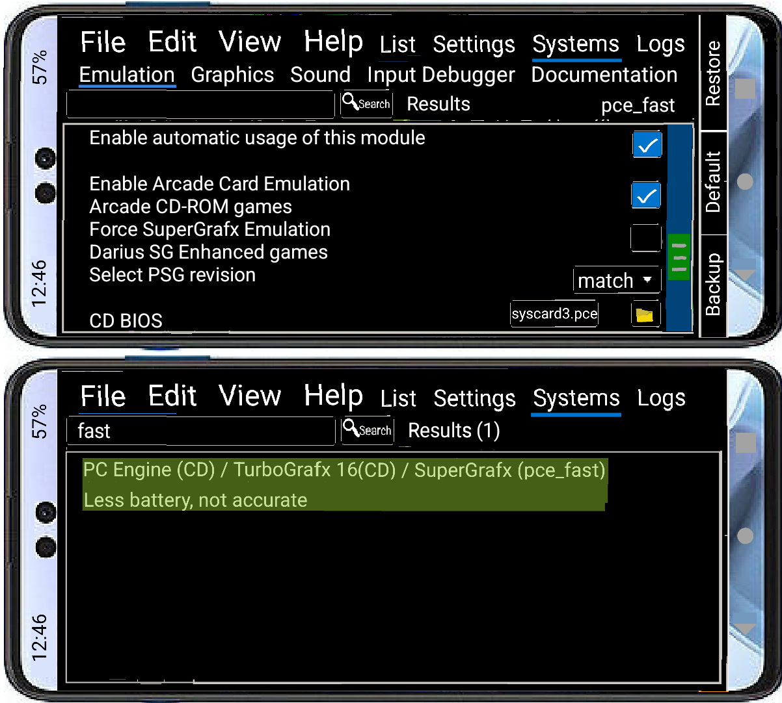Viewport: 782px width, 703px height.
Task: Tap square recents button on top phone
Action: pyautogui.click(x=745, y=89)
